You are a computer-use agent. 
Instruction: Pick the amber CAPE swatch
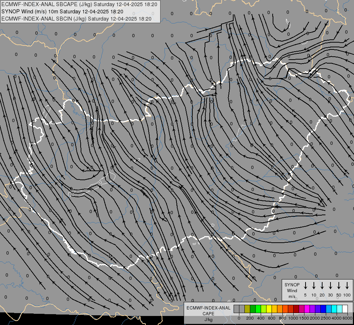(x=274, y=309)
